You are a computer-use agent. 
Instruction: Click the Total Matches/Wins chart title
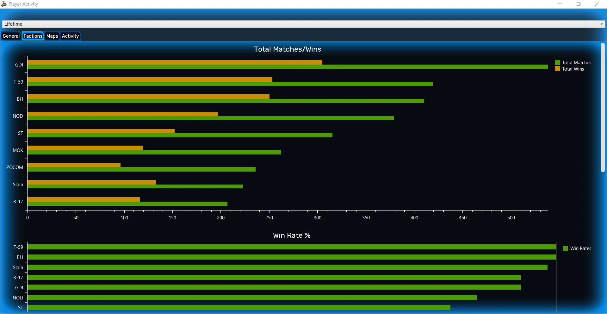coord(288,49)
